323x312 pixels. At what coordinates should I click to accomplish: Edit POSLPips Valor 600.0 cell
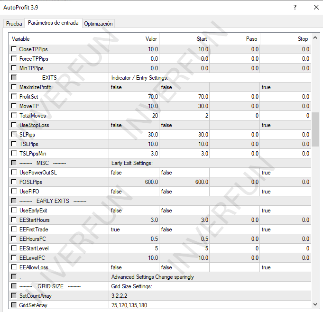[134, 182]
